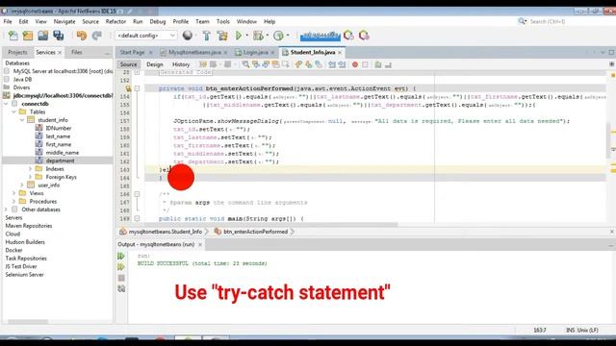This screenshot has width=616, height=346.
Task: Click the student_info table icon
Action: tap(31, 119)
